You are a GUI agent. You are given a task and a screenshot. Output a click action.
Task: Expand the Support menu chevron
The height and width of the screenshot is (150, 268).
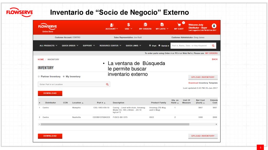click(x=94, y=46)
